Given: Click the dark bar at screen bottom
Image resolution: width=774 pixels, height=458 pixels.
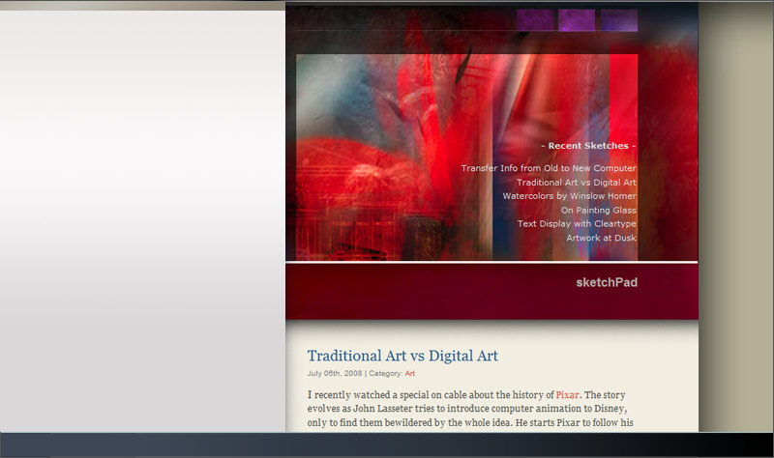Looking at the screenshot, I should click(x=387, y=445).
